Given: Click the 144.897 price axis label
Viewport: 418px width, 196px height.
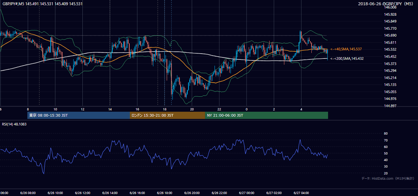Looking at the screenshot, I should click(391, 106).
